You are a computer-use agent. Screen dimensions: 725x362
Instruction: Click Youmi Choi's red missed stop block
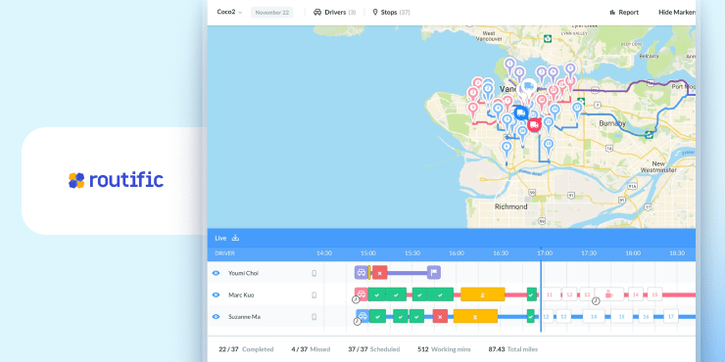(x=379, y=273)
